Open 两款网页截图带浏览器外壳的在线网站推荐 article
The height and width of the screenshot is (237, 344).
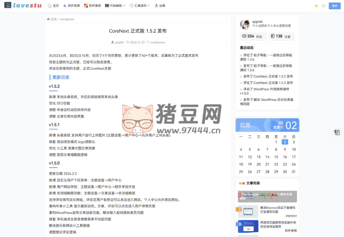pos(278,224)
